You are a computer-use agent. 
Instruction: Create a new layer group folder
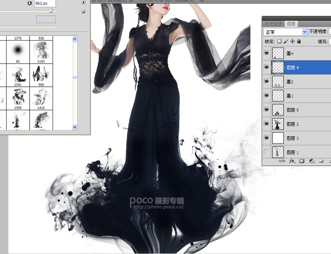[x=321, y=161]
